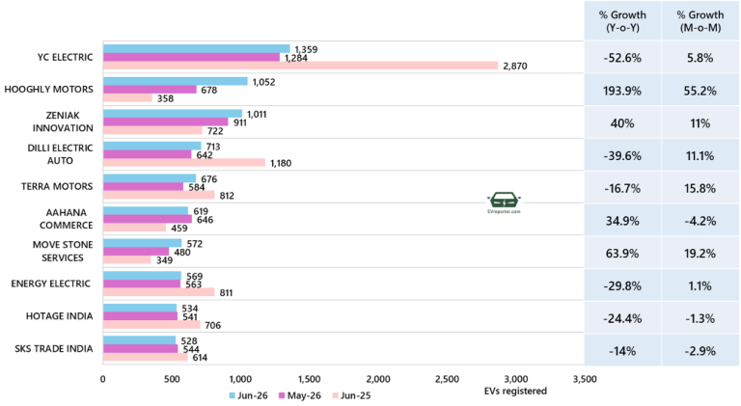The image size is (741, 406).
Task: Click the EVreporter.com logo icon
Action: (504, 201)
